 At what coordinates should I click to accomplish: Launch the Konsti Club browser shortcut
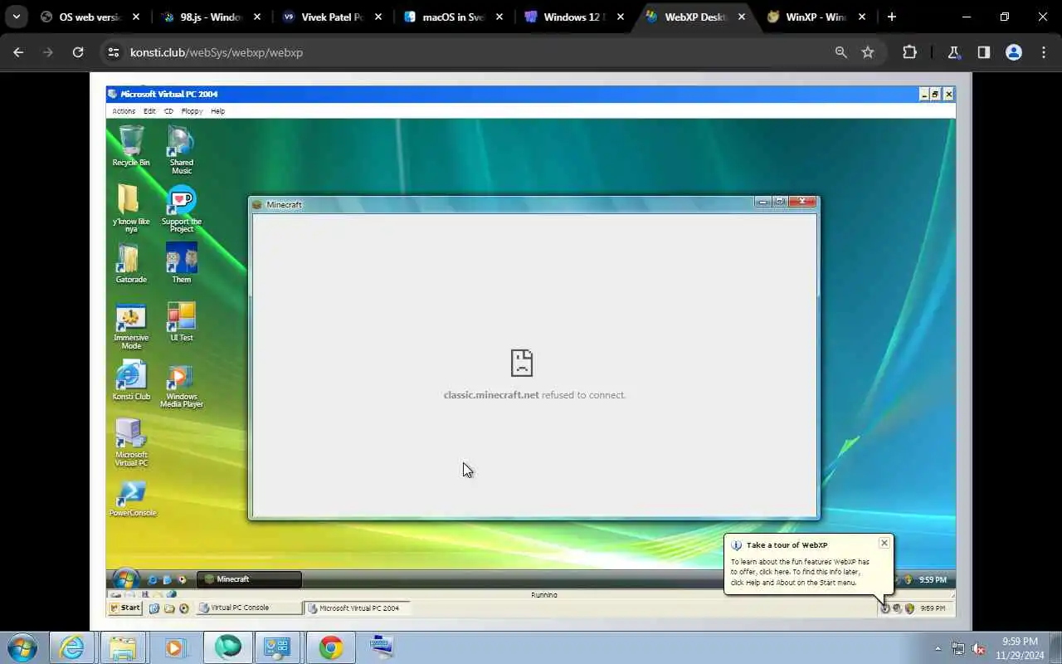pyautogui.click(x=131, y=380)
